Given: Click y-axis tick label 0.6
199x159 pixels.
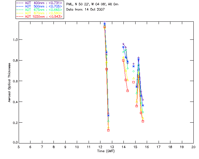Looking at the screenshot, I should coord(16,81).
